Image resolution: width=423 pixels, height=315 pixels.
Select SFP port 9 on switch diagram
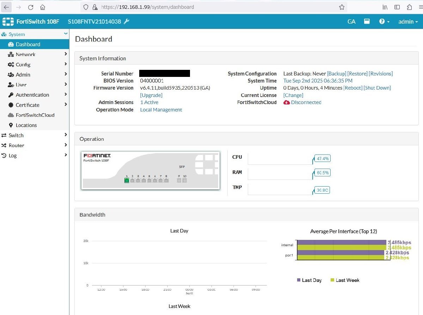179,181
